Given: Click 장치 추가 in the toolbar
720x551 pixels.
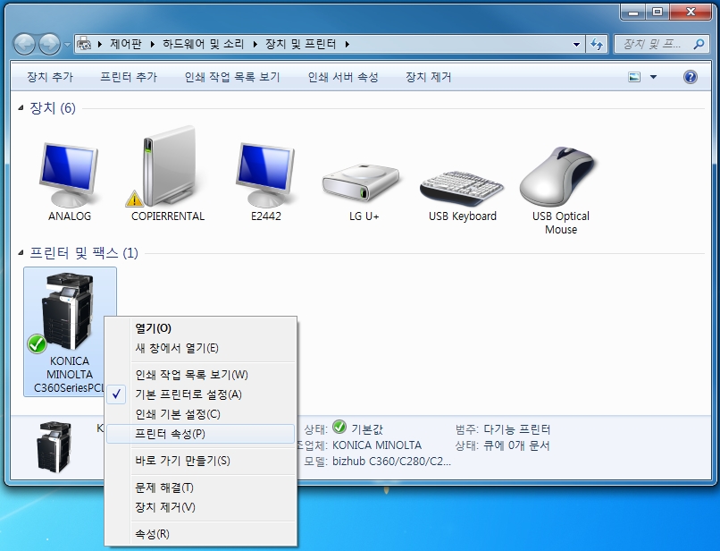Looking at the screenshot, I should click(50, 78).
